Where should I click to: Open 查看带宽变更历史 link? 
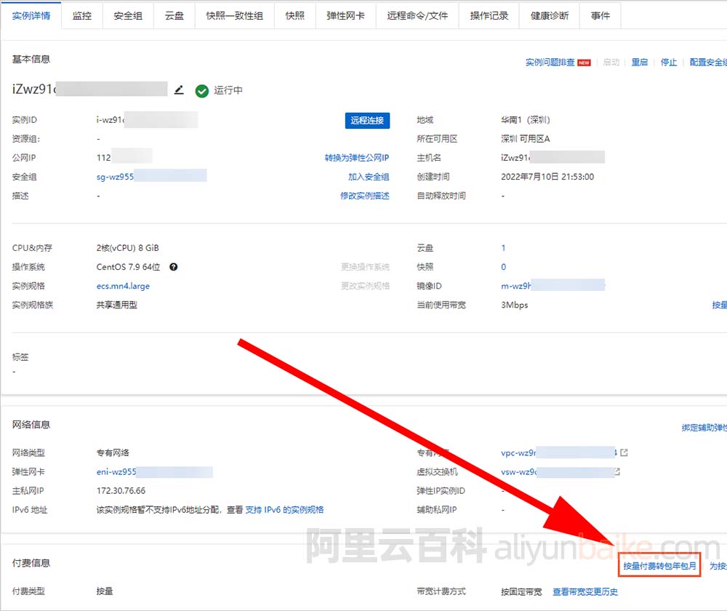pyautogui.click(x=587, y=591)
